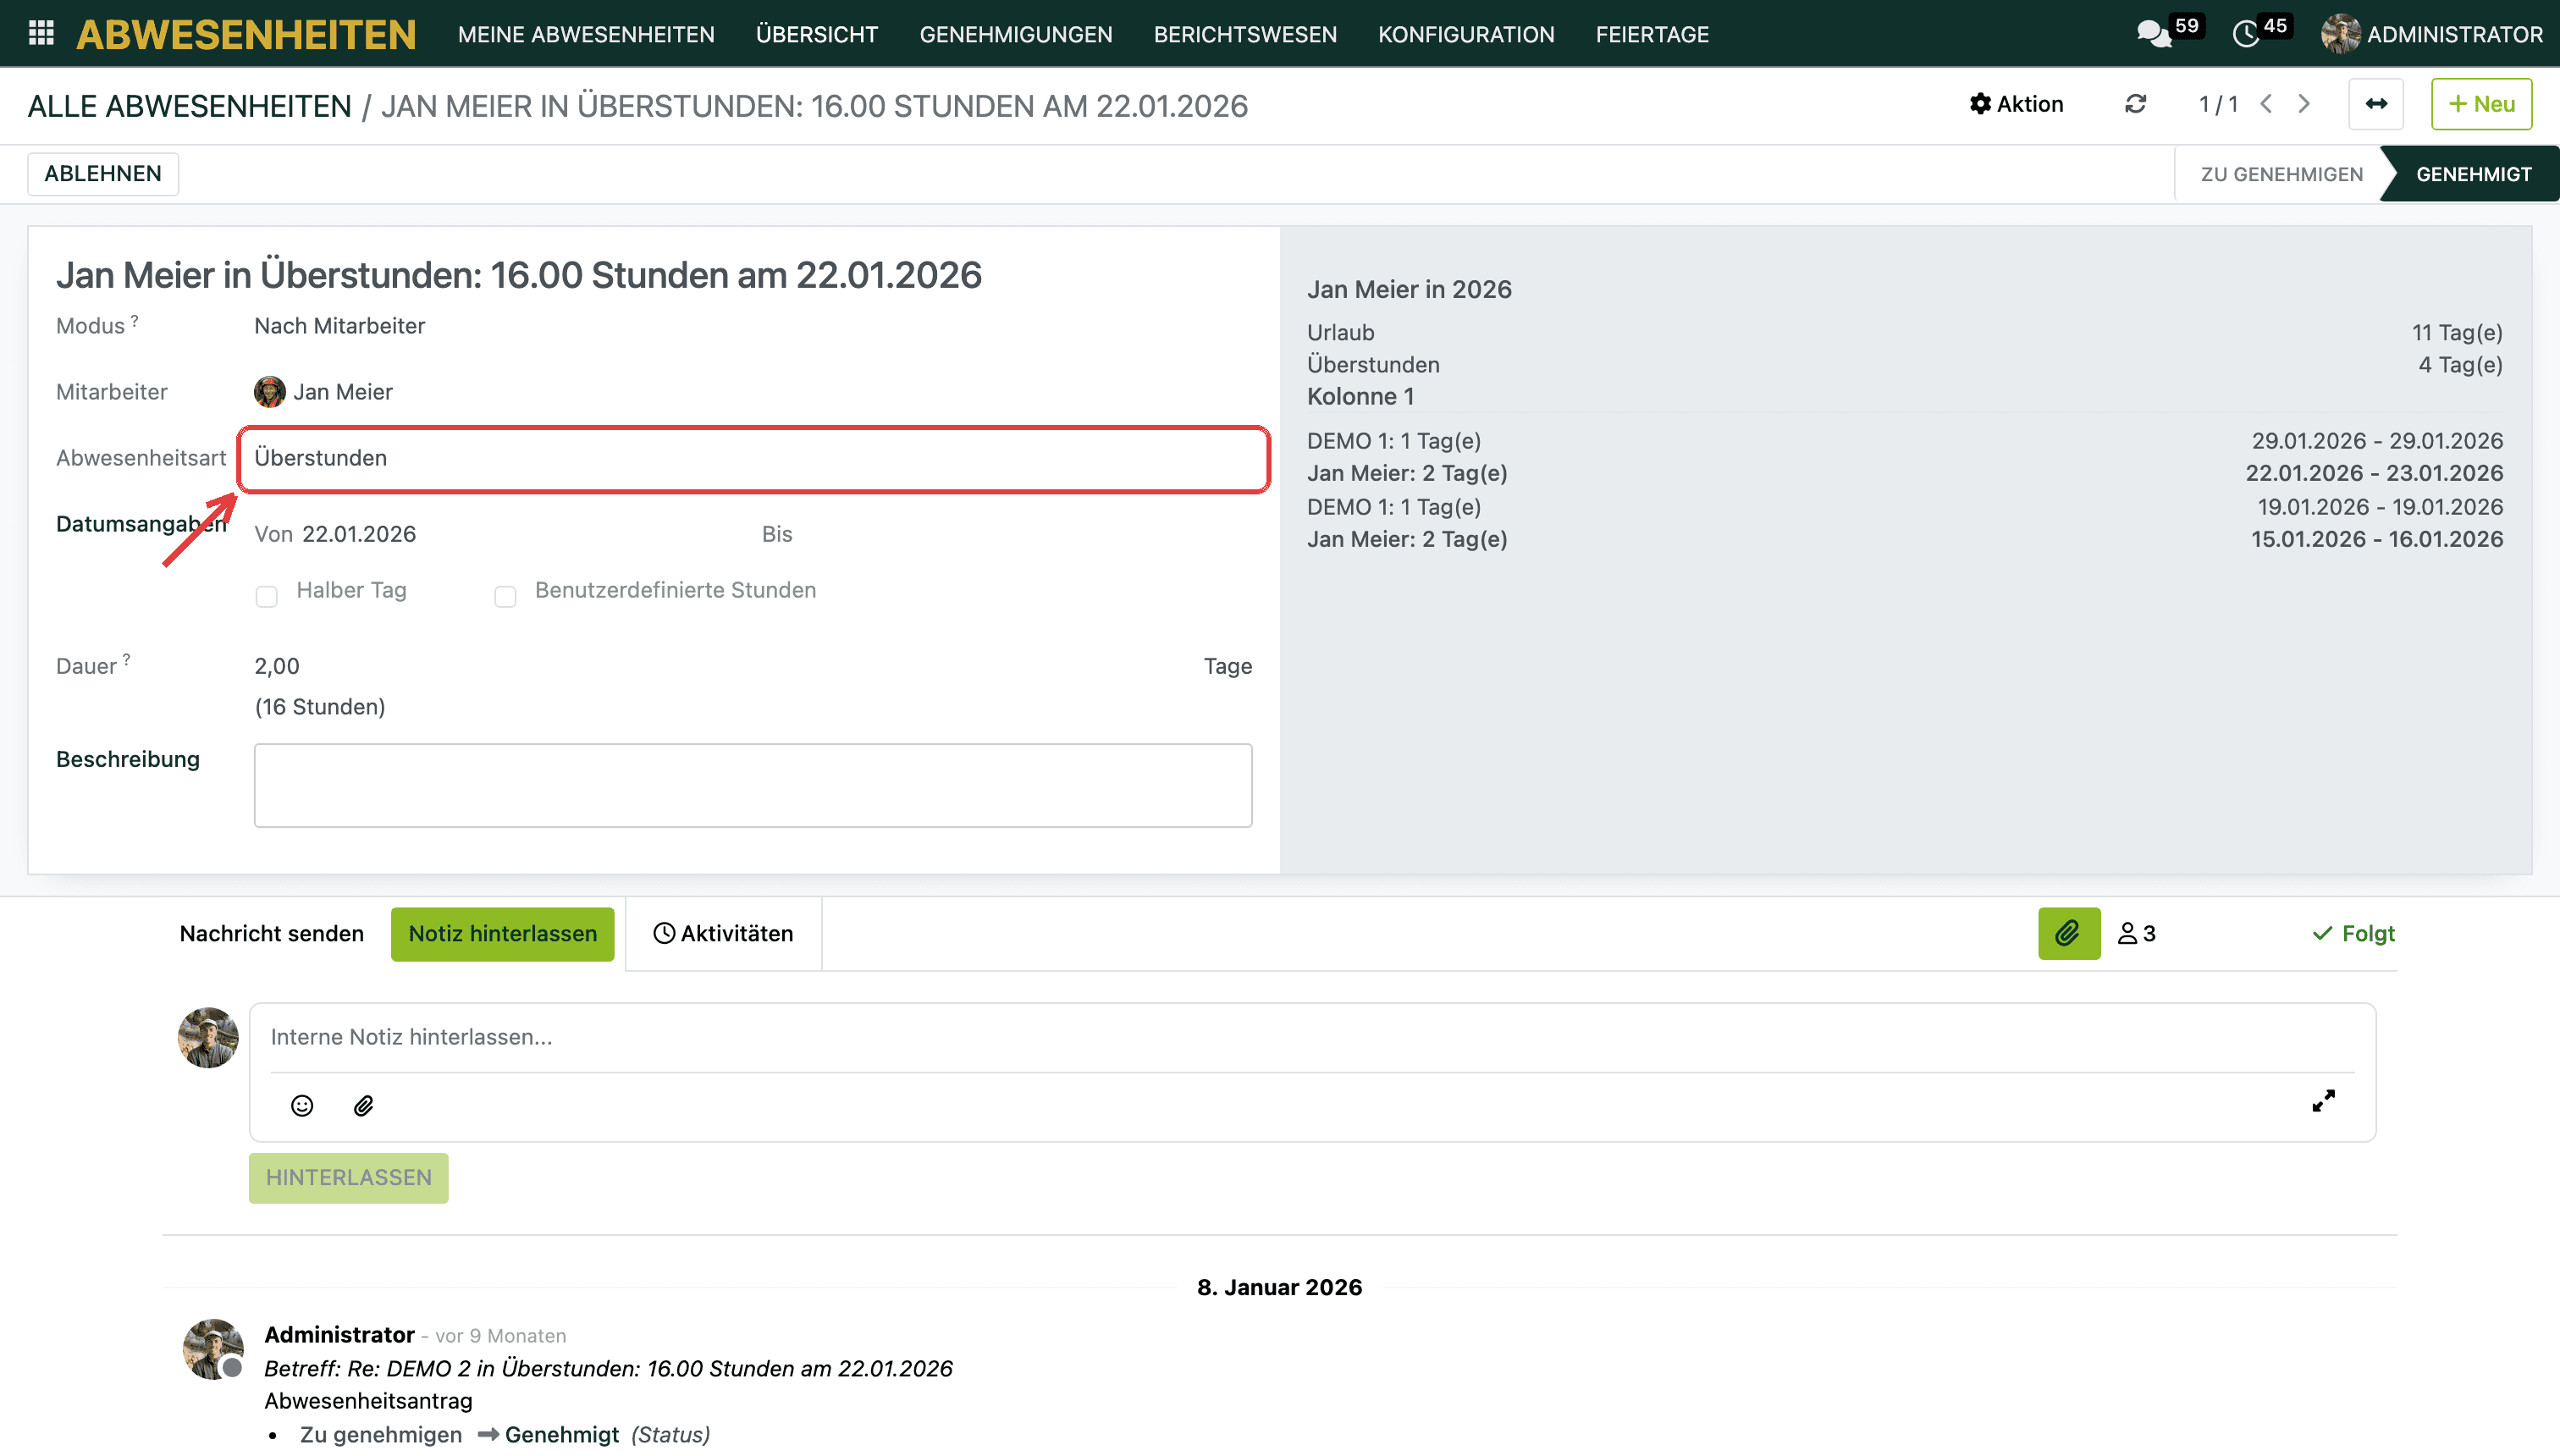Open the Berichtswesen menu
The width and height of the screenshot is (2560, 1456).
(x=1245, y=34)
